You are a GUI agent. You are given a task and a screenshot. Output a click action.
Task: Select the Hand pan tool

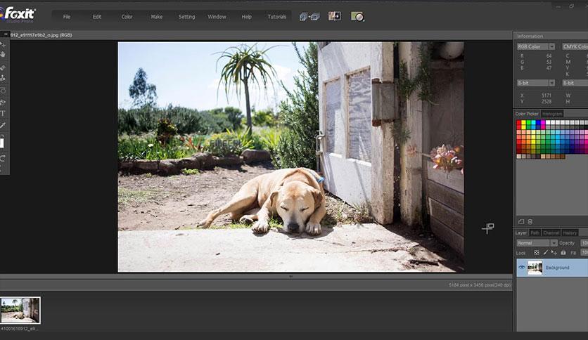coord(3,54)
